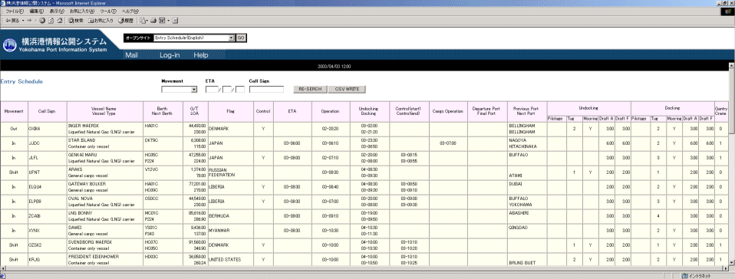Click the RE-SERCH button
The width and height of the screenshot is (735, 279).
[310, 89]
